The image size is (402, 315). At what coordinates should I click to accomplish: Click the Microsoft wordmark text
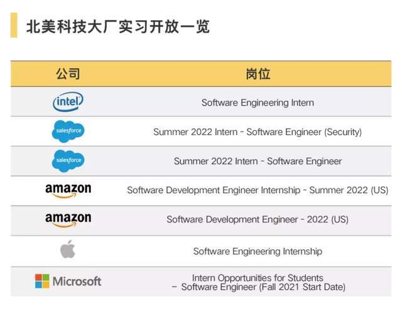coord(77,281)
